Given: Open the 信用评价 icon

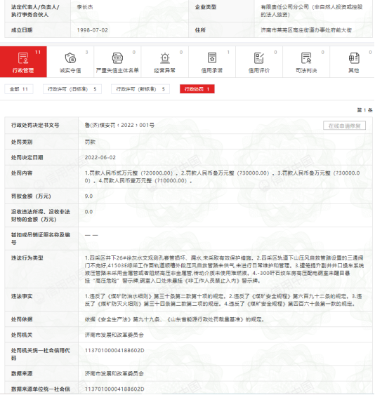Looking at the screenshot, I should point(258,58).
